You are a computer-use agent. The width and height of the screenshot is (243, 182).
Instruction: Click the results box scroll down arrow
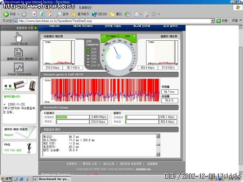pos(158,154)
